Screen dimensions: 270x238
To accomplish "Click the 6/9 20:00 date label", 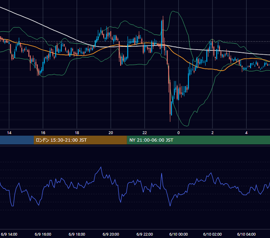I will coord(111,234).
